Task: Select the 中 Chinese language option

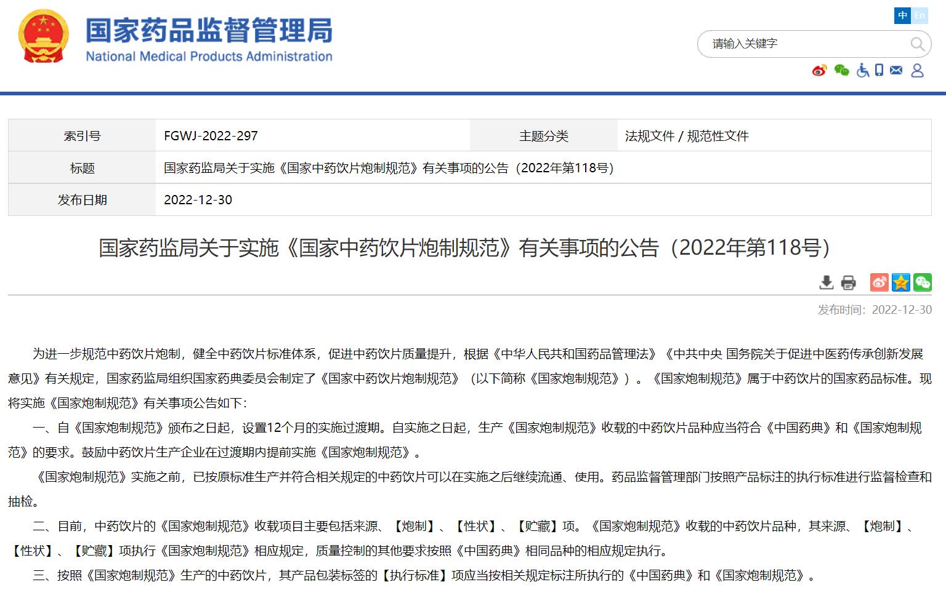Action: pos(902,15)
